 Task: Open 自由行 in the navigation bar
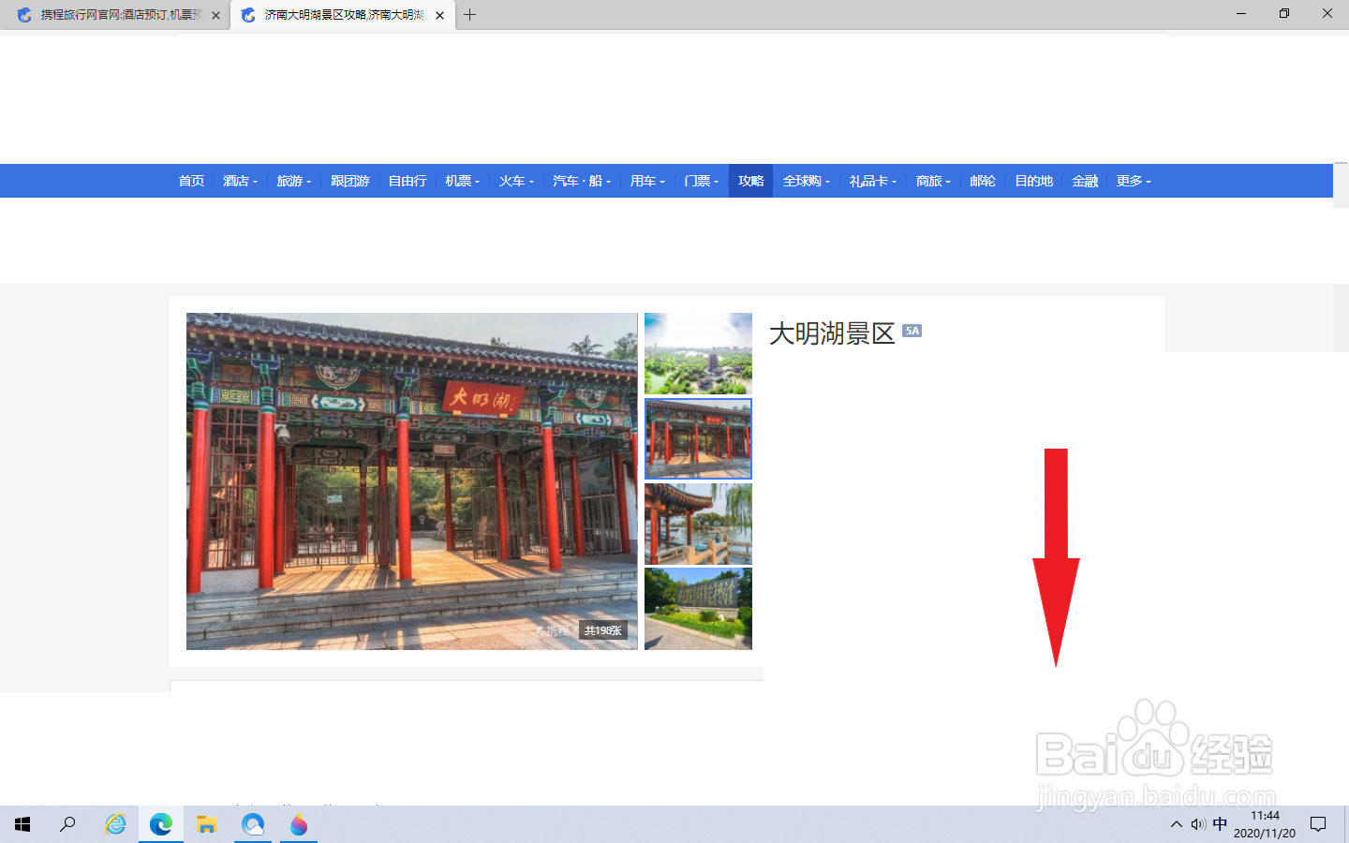408,181
